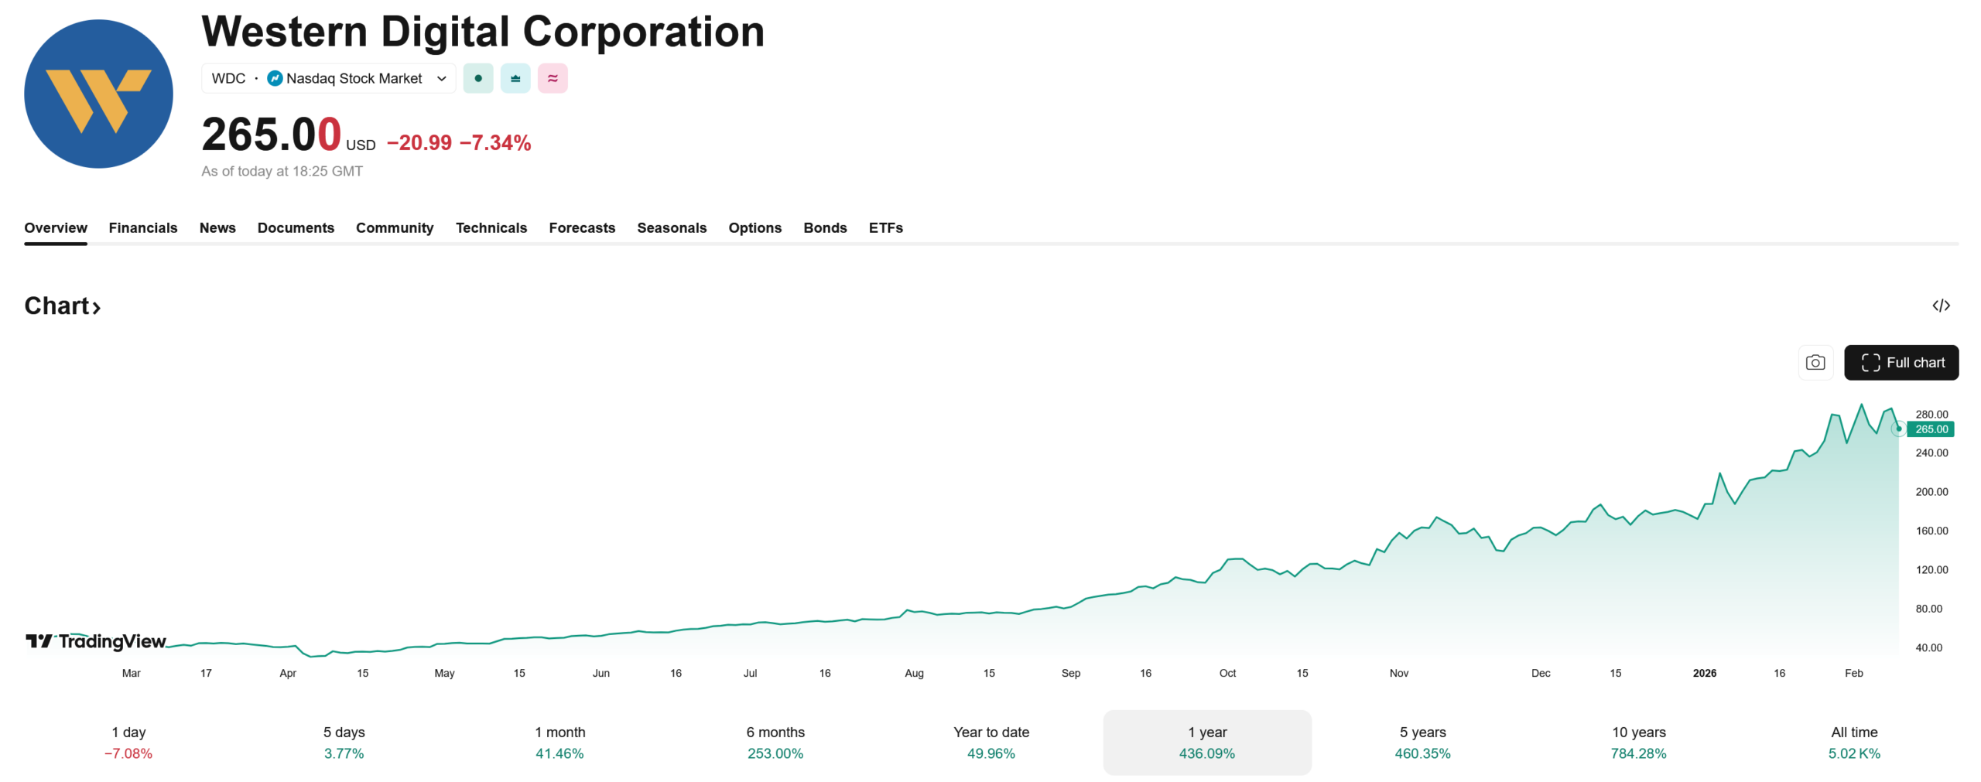This screenshot has width=1981, height=782.
Task: Select the 5 days range
Action: pos(344,742)
